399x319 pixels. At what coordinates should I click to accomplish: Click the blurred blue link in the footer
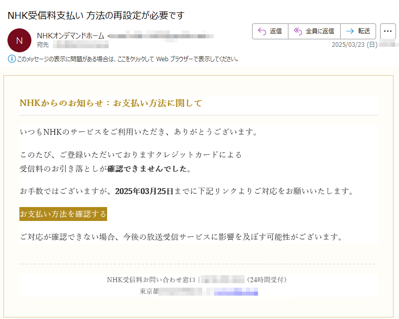[236, 292]
